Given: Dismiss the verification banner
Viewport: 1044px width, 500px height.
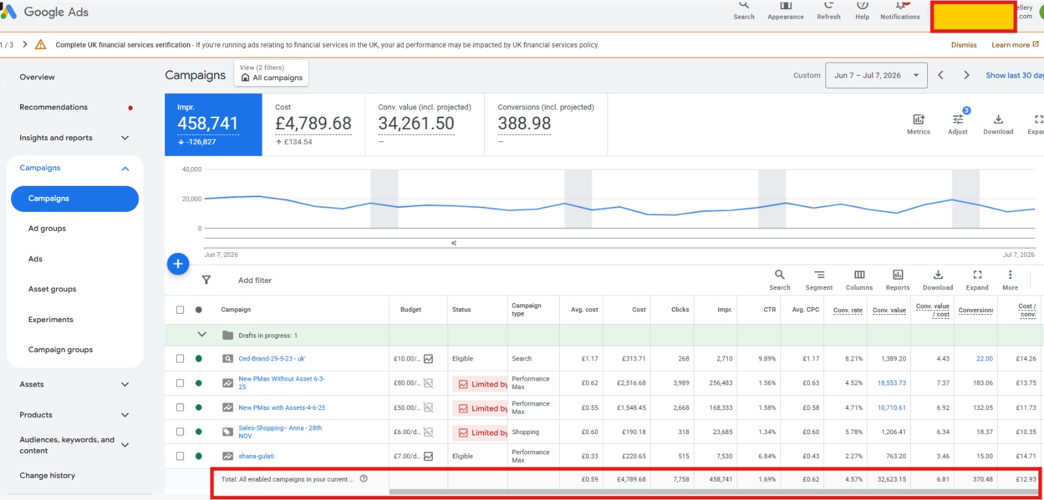Looking at the screenshot, I should click(x=964, y=45).
